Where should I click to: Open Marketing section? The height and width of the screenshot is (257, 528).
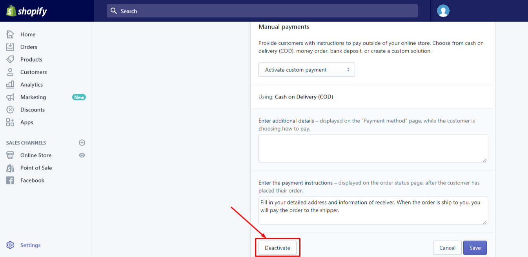click(x=33, y=97)
